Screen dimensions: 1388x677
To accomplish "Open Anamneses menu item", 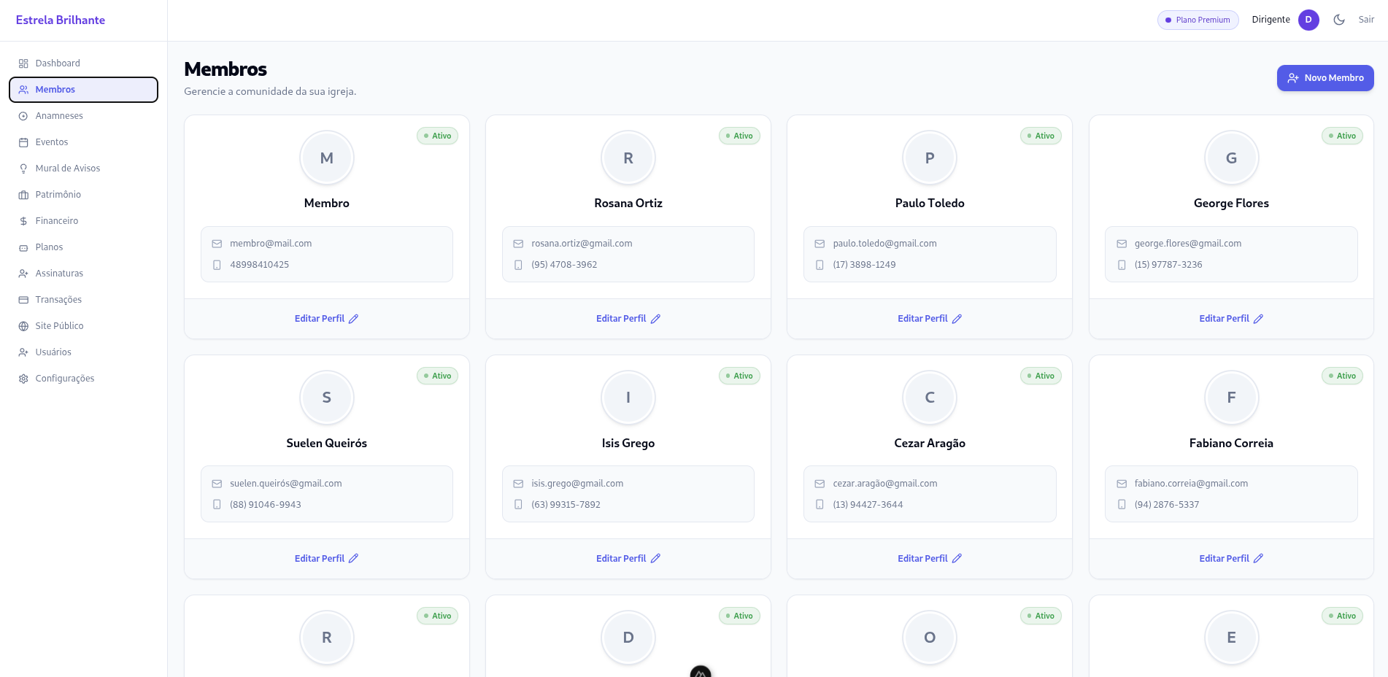I will click(x=83, y=116).
